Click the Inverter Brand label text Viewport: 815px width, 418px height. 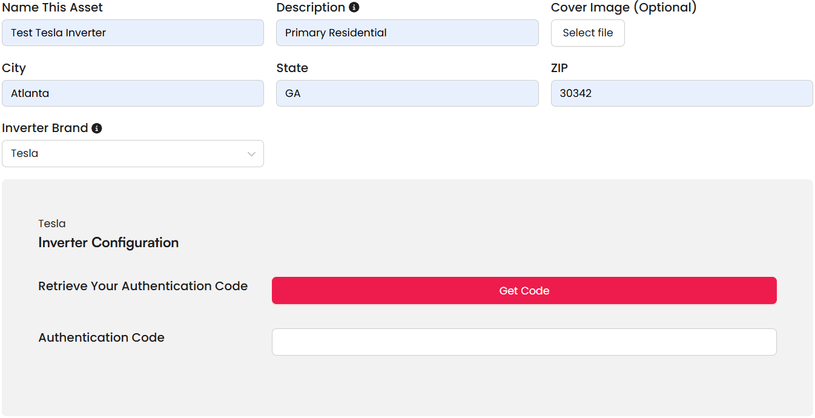[x=45, y=128]
